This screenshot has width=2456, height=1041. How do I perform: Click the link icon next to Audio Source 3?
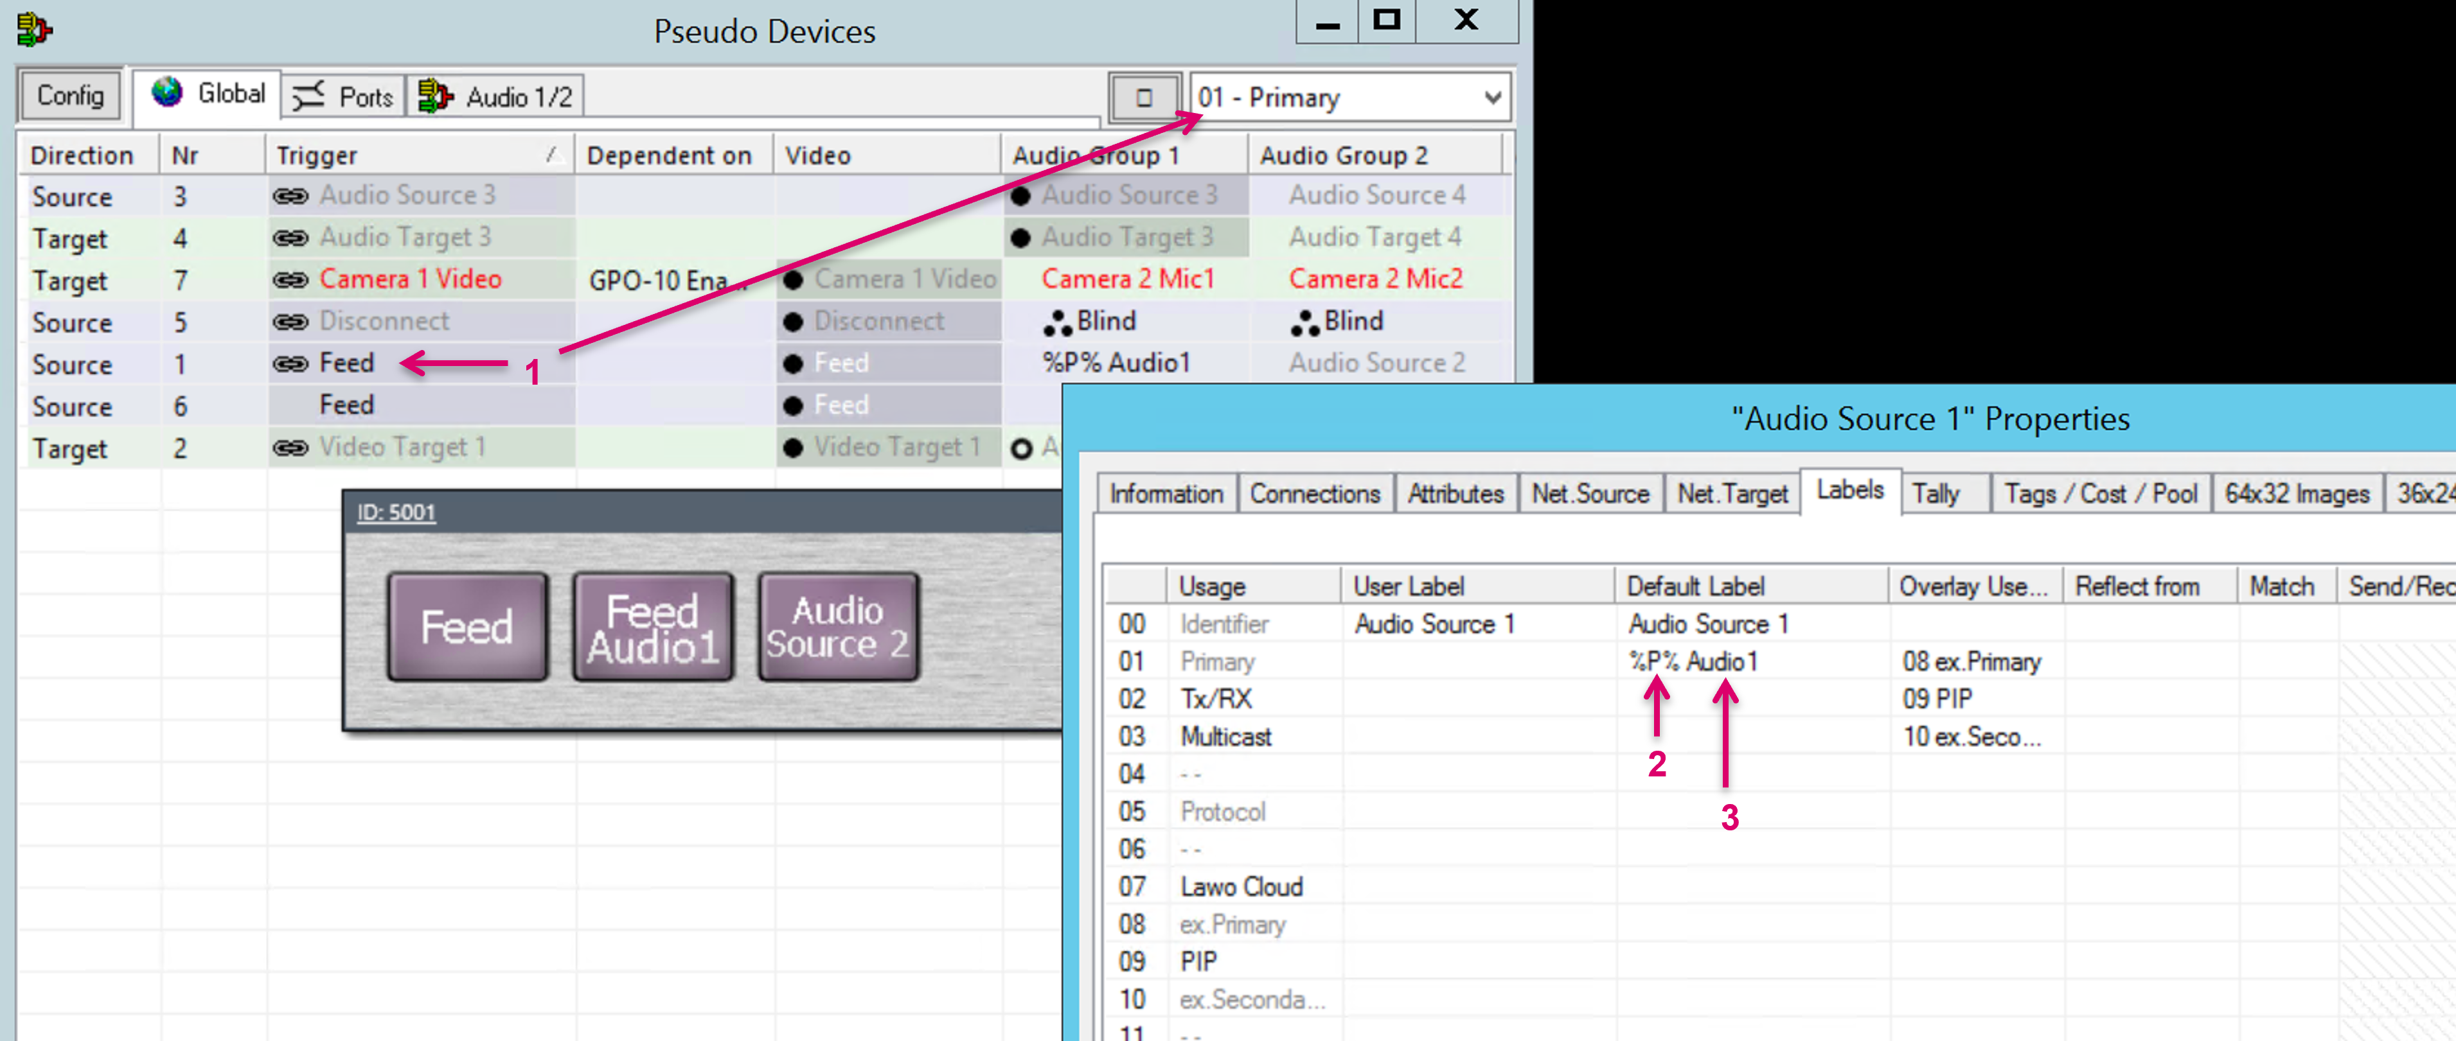(x=290, y=197)
